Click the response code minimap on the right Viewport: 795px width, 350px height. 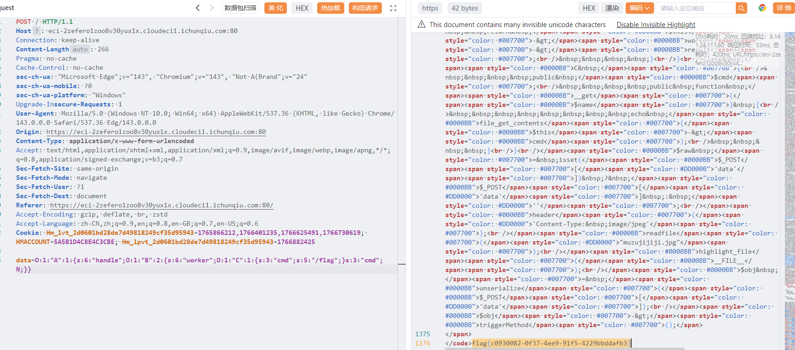point(789,183)
